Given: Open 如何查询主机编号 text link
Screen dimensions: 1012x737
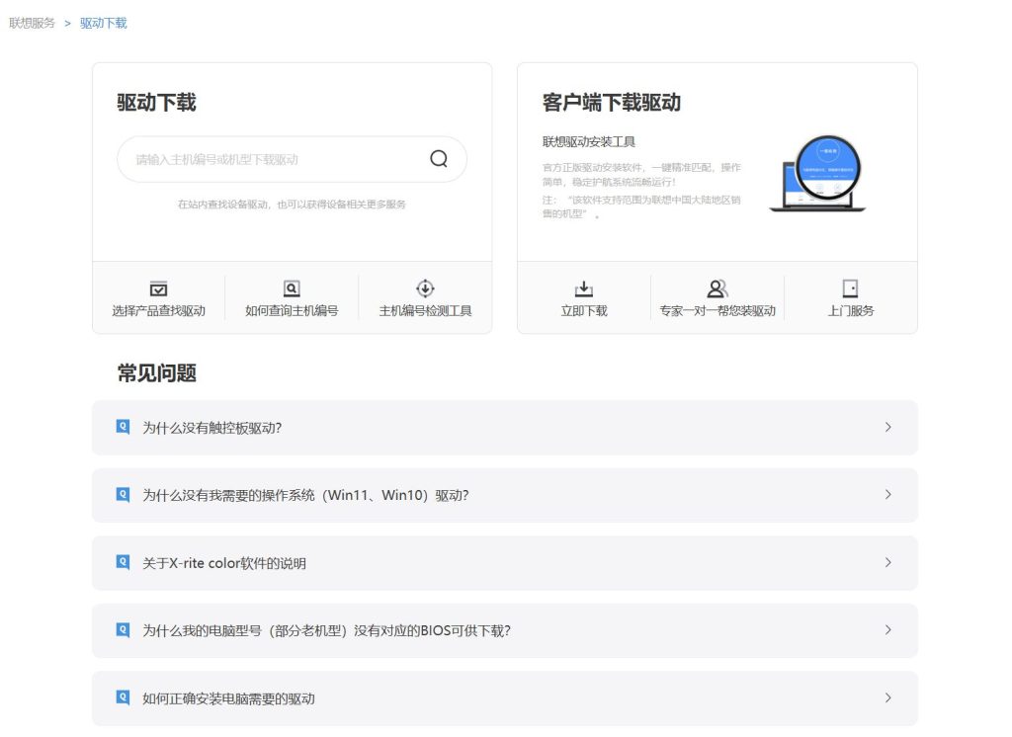Looking at the screenshot, I should click(x=292, y=311).
